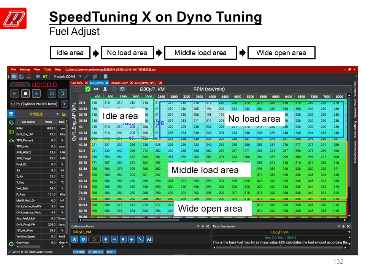Screen dimensions: 365x274
Task: Open the Tools menu
Action: click(48, 69)
